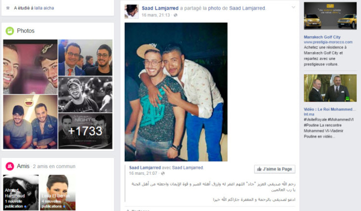Open the large shared photo of two men
Screen dimensions: 361x211
point(176,92)
